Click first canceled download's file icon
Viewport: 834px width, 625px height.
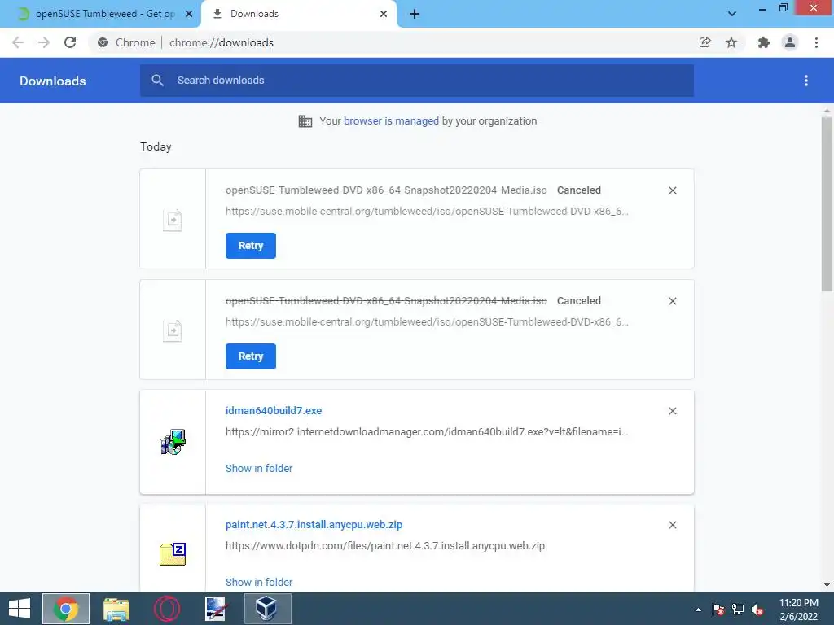(x=173, y=220)
